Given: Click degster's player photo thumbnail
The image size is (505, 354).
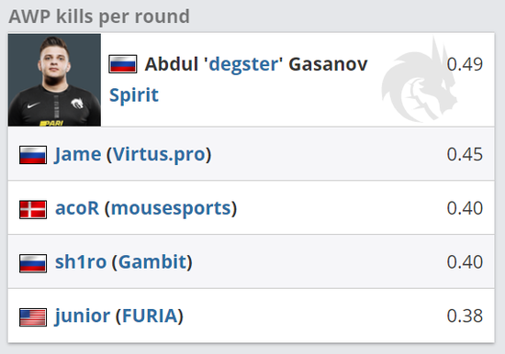Looking at the screenshot, I should (x=54, y=80).
